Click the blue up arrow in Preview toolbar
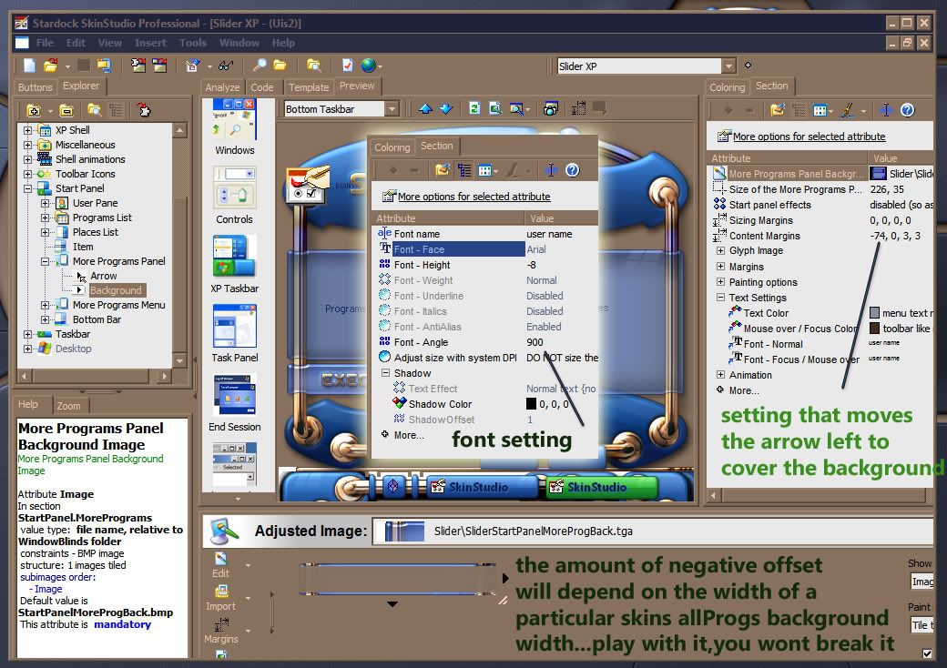 click(x=426, y=108)
